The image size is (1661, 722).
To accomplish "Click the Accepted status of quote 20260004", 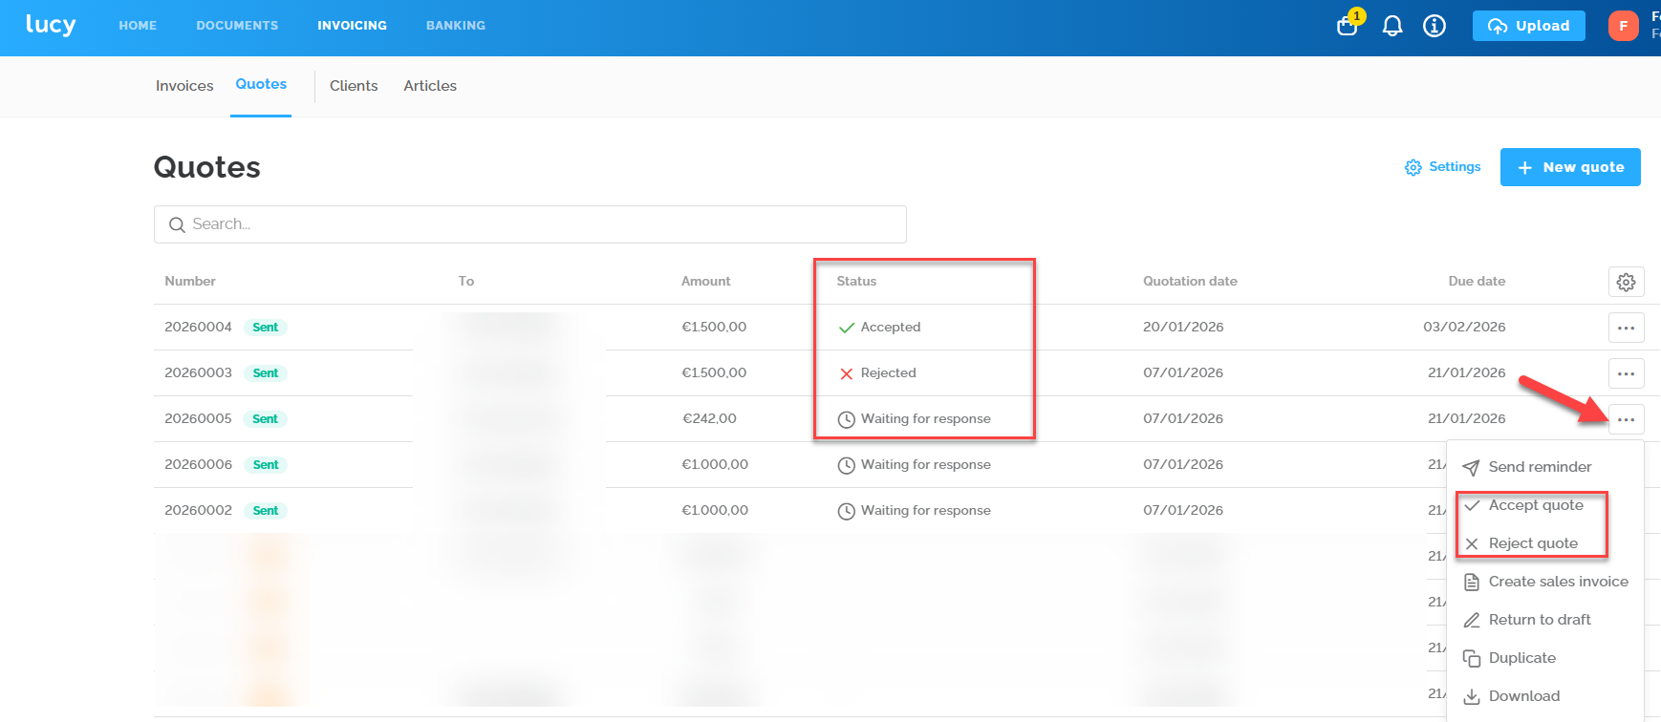I will click(879, 328).
